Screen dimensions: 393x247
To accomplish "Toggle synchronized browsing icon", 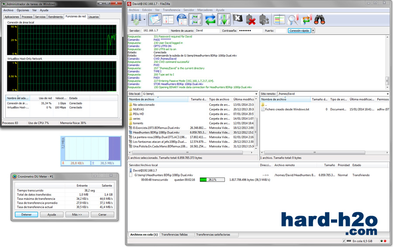I will point(306,20).
